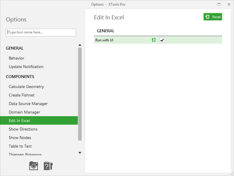Click the green Reset button

(x=213, y=17)
